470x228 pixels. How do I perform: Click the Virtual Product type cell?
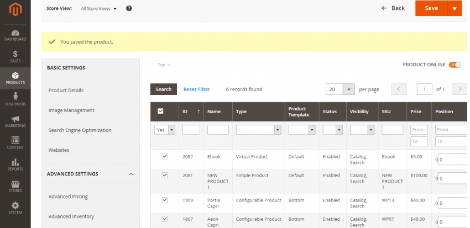(x=252, y=156)
